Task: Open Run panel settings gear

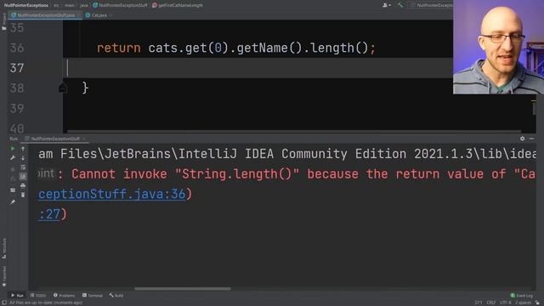Action: (523, 139)
